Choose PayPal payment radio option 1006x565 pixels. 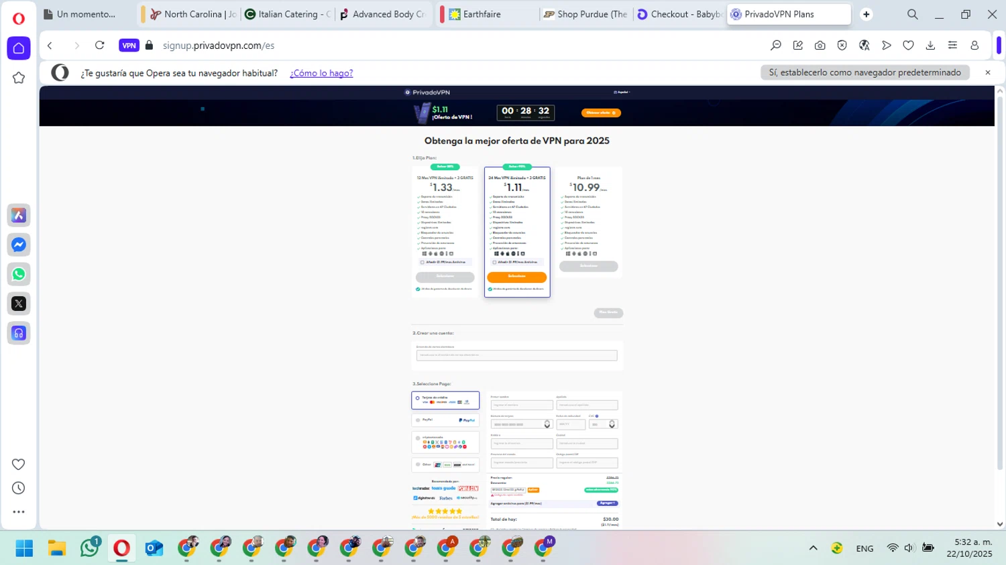418,420
